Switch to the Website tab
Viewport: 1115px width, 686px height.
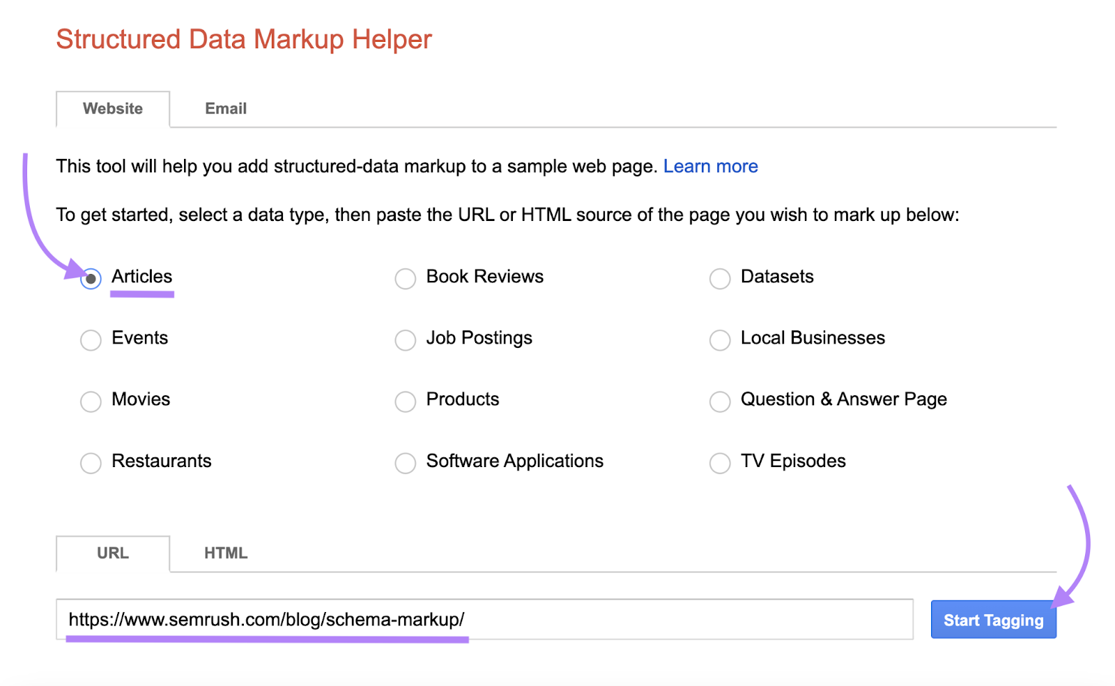pyautogui.click(x=113, y=109)
